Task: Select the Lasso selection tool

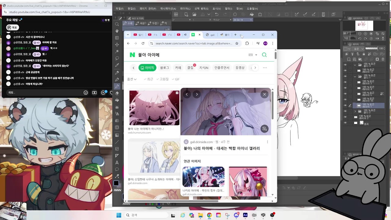Action: coord(117,58)
